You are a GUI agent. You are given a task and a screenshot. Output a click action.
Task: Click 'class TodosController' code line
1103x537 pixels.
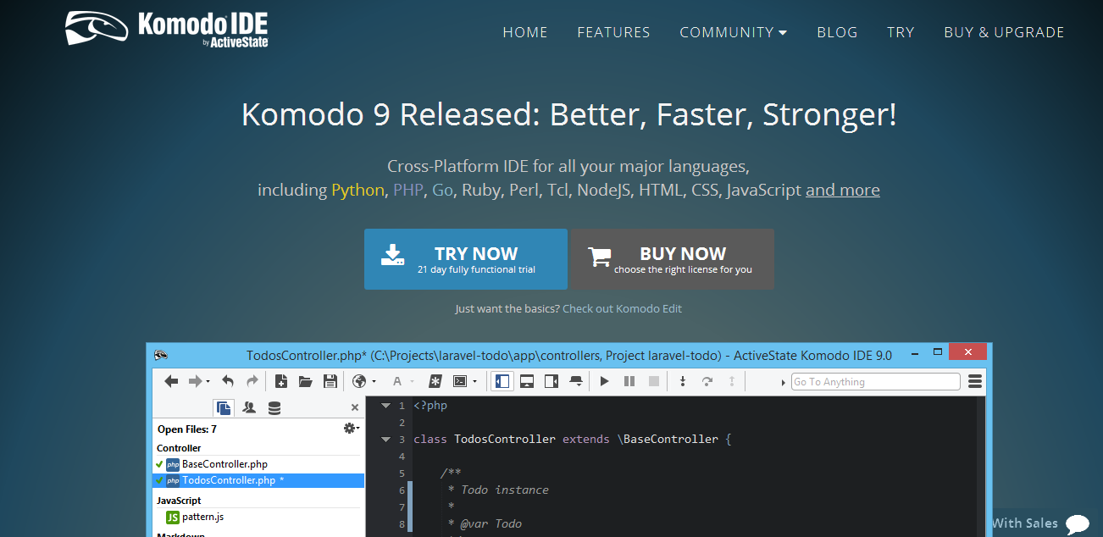point(572,439)
